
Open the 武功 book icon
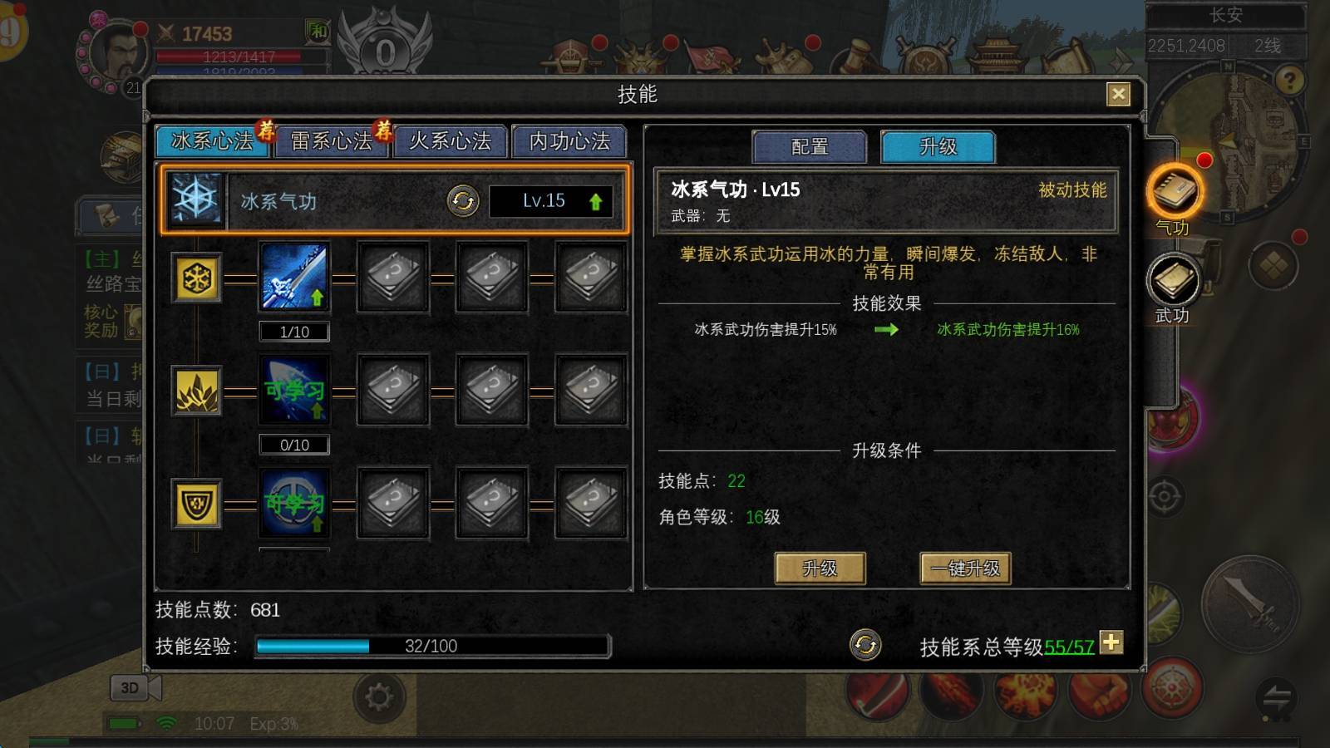click(1173, 281)
